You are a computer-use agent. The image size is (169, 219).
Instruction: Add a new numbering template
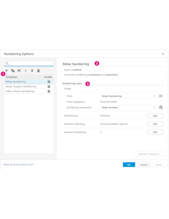click(6, 70)
